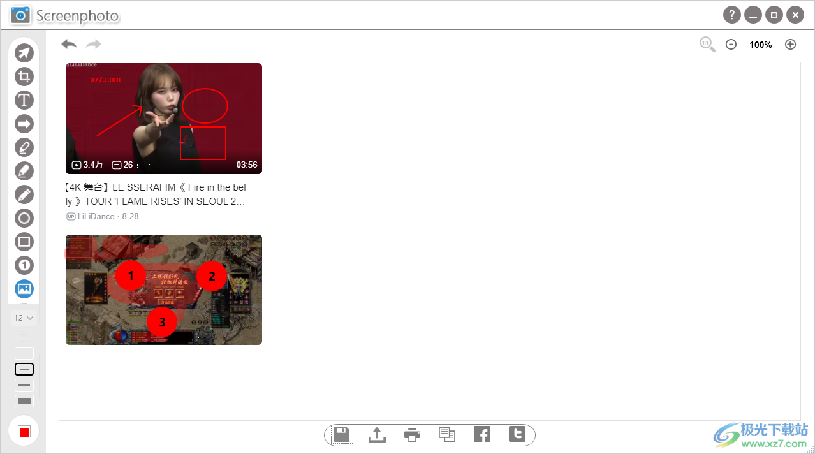Select the dashed line style
The height and width of the screenshot is (454, 815).
tap(24, 353)
